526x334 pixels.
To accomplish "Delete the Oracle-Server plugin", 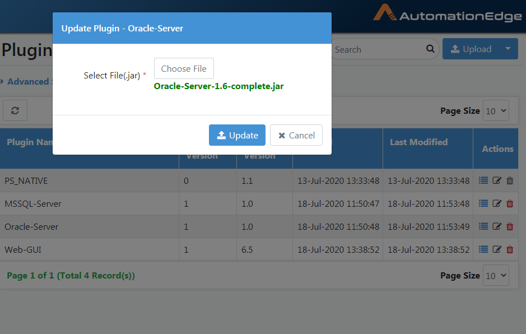I will tap(510, 226).
